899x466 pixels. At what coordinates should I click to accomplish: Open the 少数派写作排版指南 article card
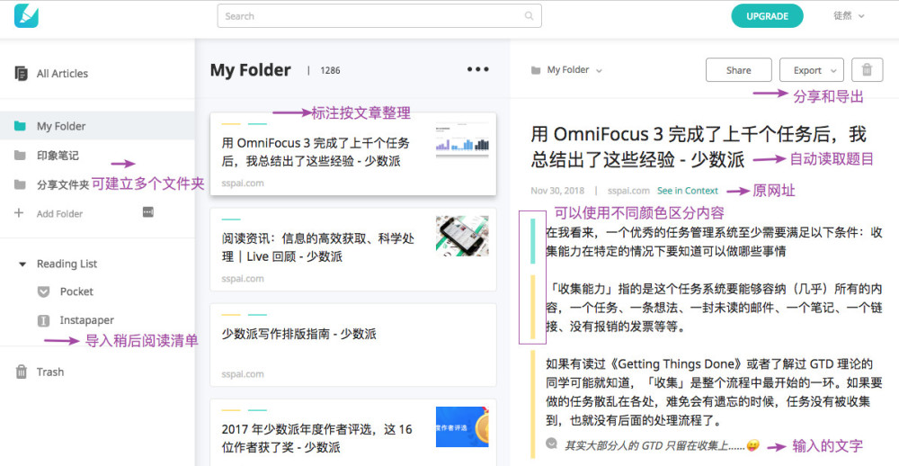[x=353, y=345]
